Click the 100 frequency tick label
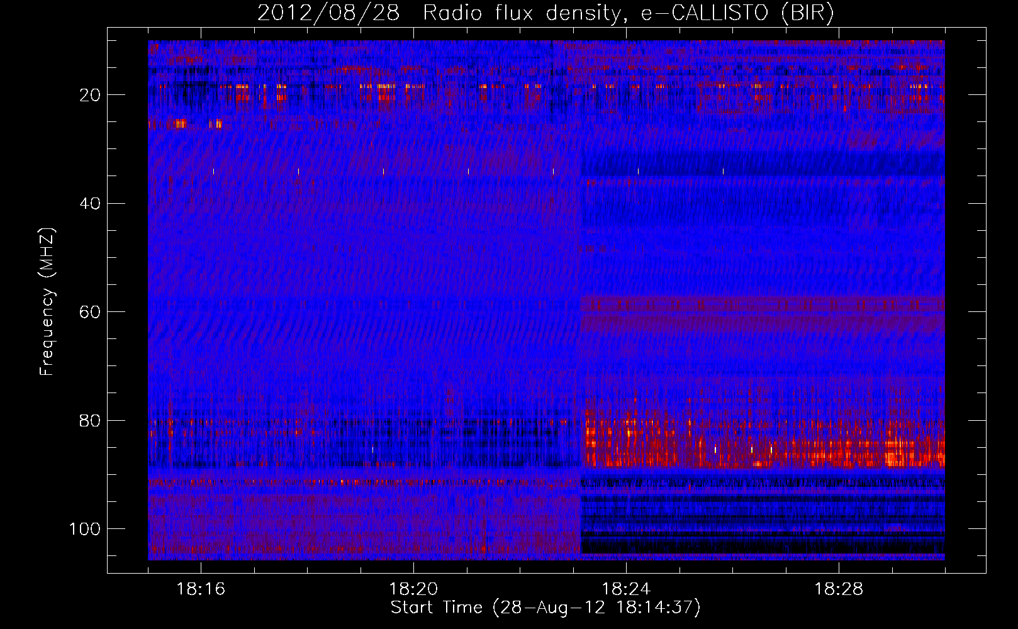Screen dimensions: 1018x629 pyautogui.click(x=85, y=529)
